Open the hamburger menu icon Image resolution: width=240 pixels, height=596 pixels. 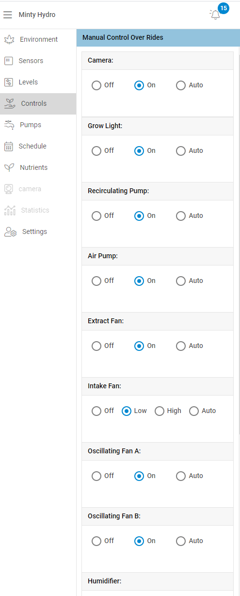point(7,15)
